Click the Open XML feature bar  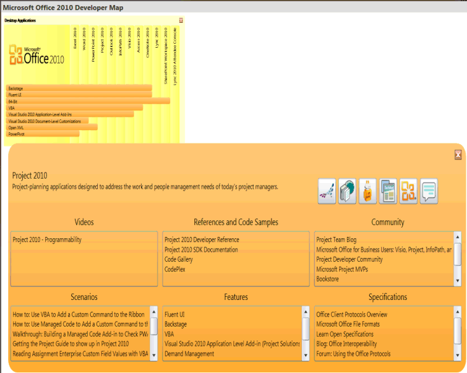pos(52,128)
